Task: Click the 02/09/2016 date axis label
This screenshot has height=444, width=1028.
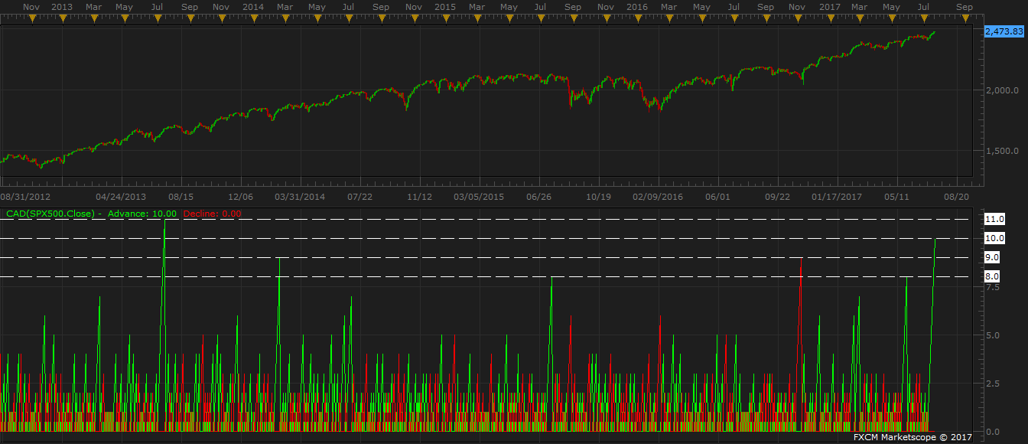Action: [x=658, y=197]
